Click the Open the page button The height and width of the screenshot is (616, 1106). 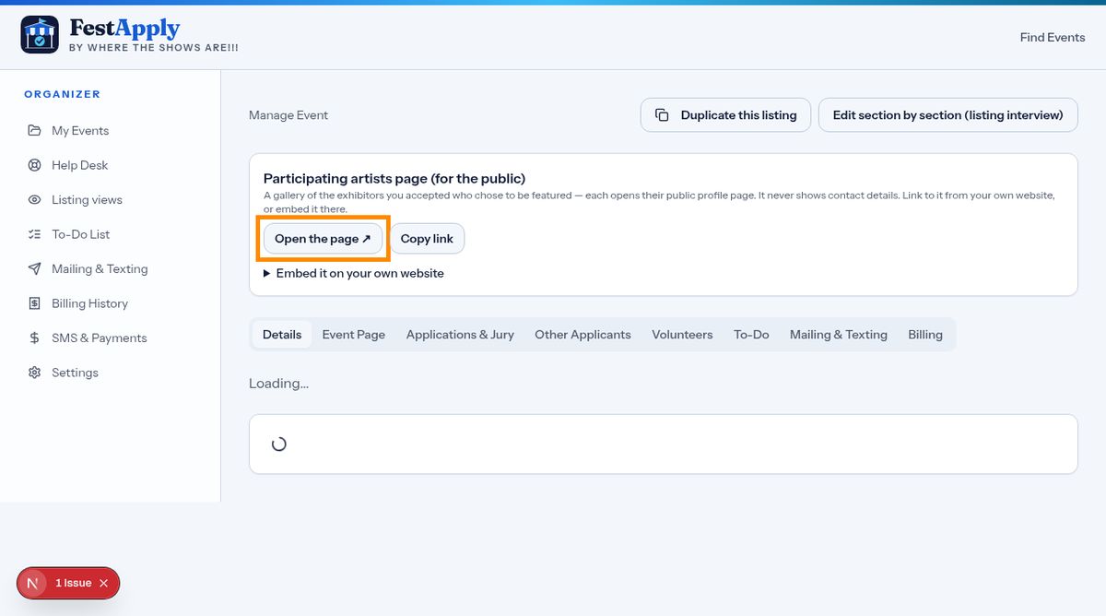[x=323, y=239]
